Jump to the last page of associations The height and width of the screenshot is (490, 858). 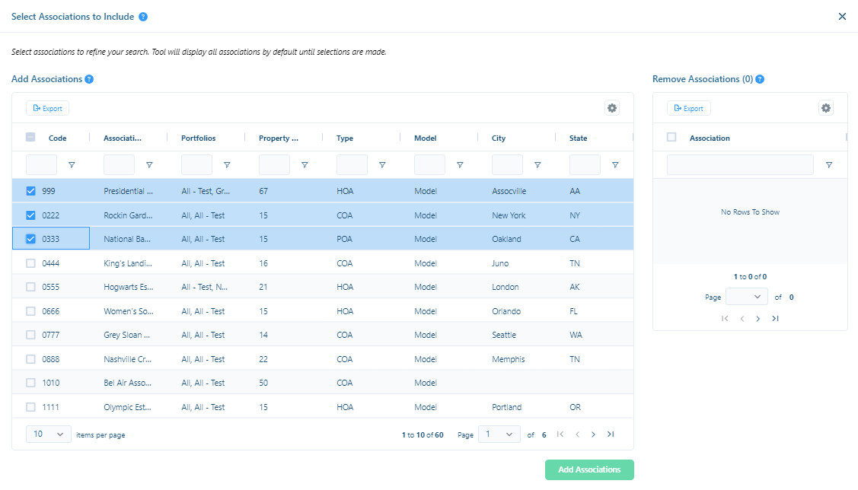click(610, 434)
